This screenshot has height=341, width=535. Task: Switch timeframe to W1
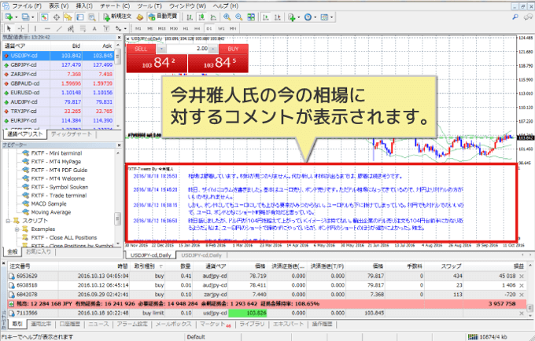(221, 28)
